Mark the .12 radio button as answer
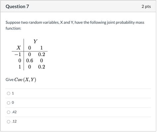This screenshot has width=157, height=132. click(9, 122)
